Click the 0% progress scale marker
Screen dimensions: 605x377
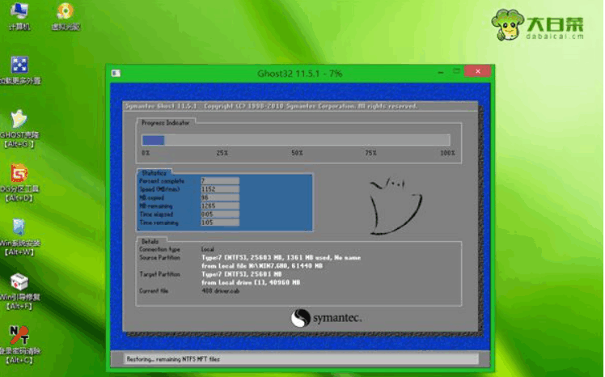pos(146,153)
